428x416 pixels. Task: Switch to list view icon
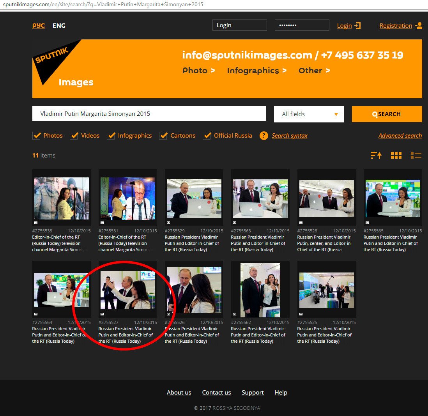(x=416, y=155)
